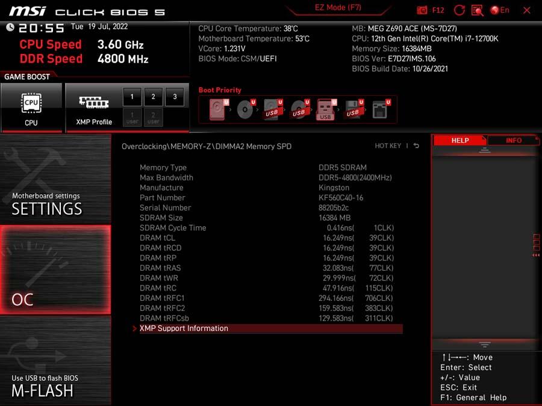The width and height of the screenshot is (542, 406).
Task: Click the Memory Type row label
Action: [163, 168]
